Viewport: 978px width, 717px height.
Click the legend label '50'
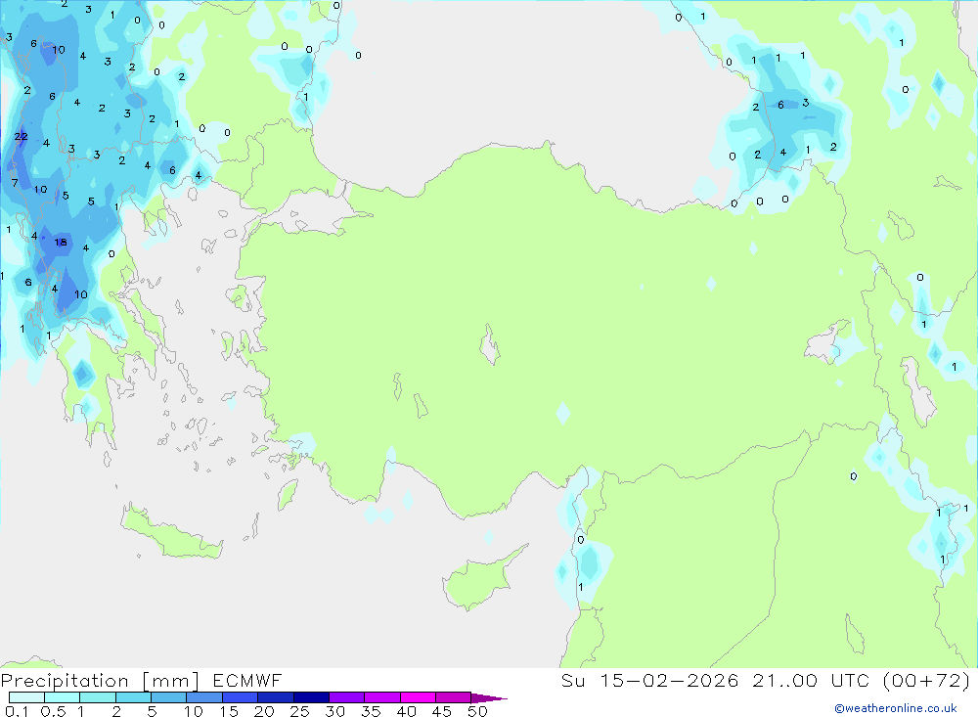[477, 711]
